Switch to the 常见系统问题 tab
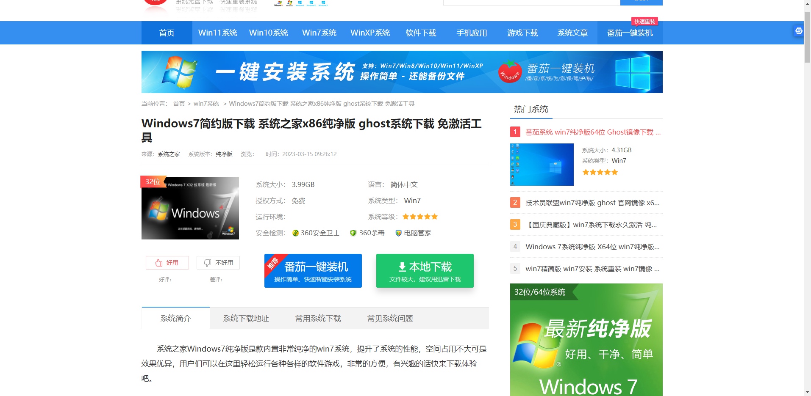811x396 pixels. click(390, 318)
